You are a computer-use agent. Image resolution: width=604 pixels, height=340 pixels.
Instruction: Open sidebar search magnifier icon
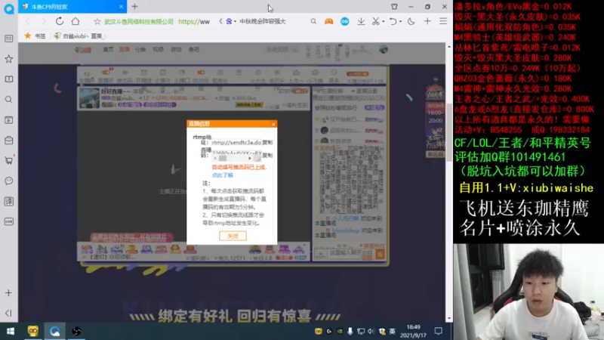8,100
